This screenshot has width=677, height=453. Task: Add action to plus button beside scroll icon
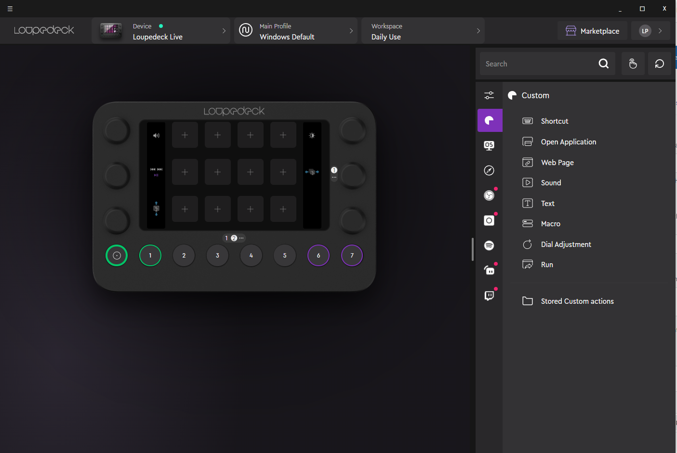click(185, 209)
